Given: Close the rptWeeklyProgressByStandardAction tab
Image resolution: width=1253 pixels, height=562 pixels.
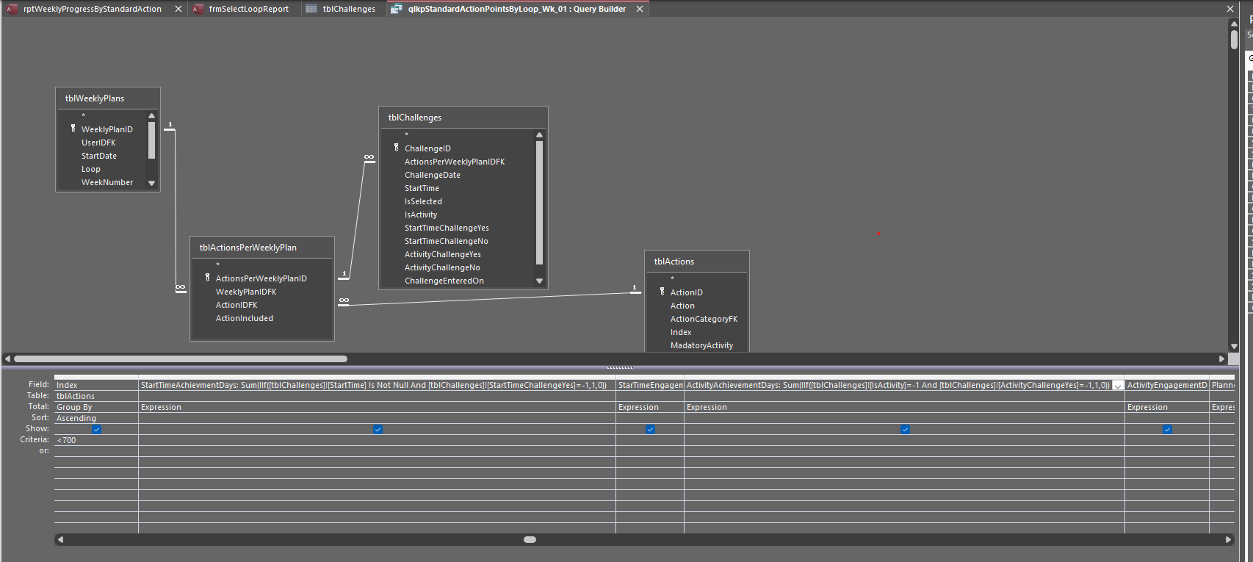Looking at the screenshot, I should pos(178,9).
